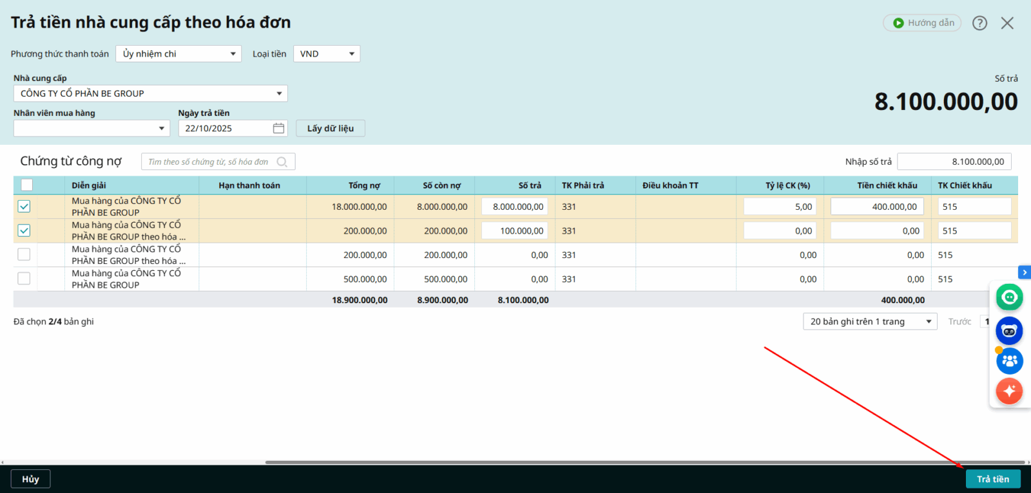Open the green chat support icon

click(1009, 297)
